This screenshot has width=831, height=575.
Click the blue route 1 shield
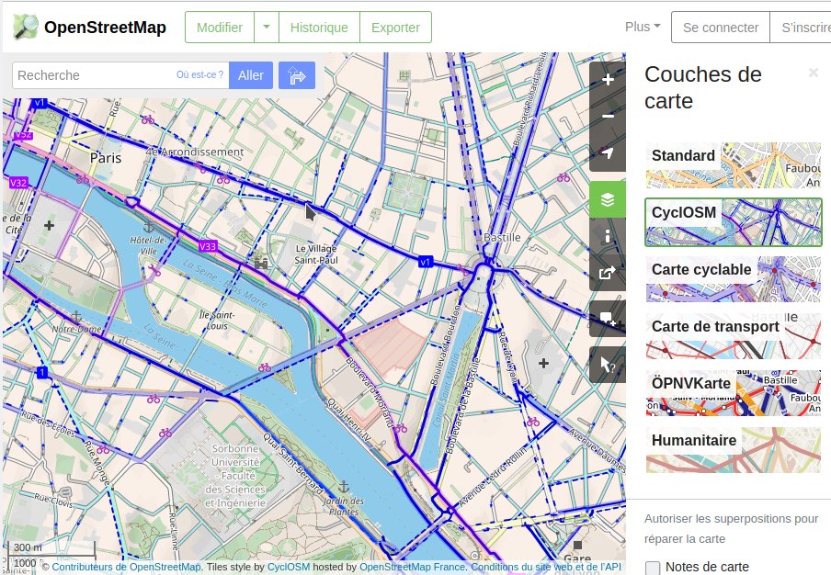tap(42, 372)
